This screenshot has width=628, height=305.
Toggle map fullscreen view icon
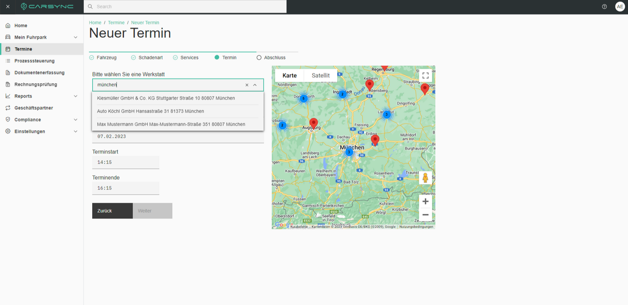point(425,75)
